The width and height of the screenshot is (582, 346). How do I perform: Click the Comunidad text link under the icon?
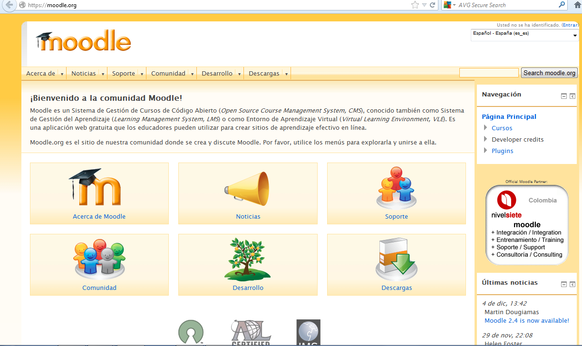tap(99, 288)
